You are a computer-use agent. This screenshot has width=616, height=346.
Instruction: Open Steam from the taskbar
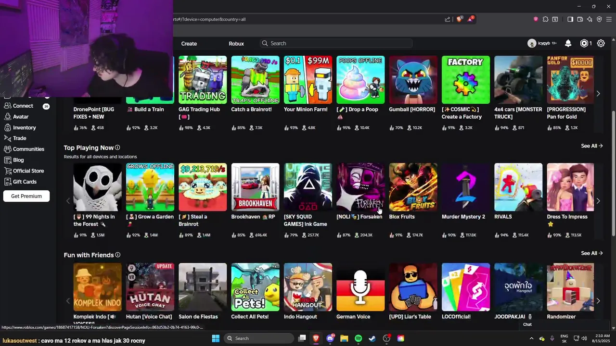click(372, 338)
